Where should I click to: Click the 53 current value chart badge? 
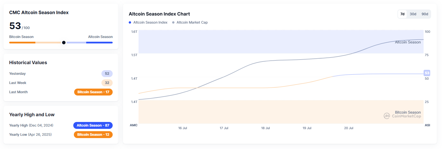pyautogui.click(x=427, y=73)
